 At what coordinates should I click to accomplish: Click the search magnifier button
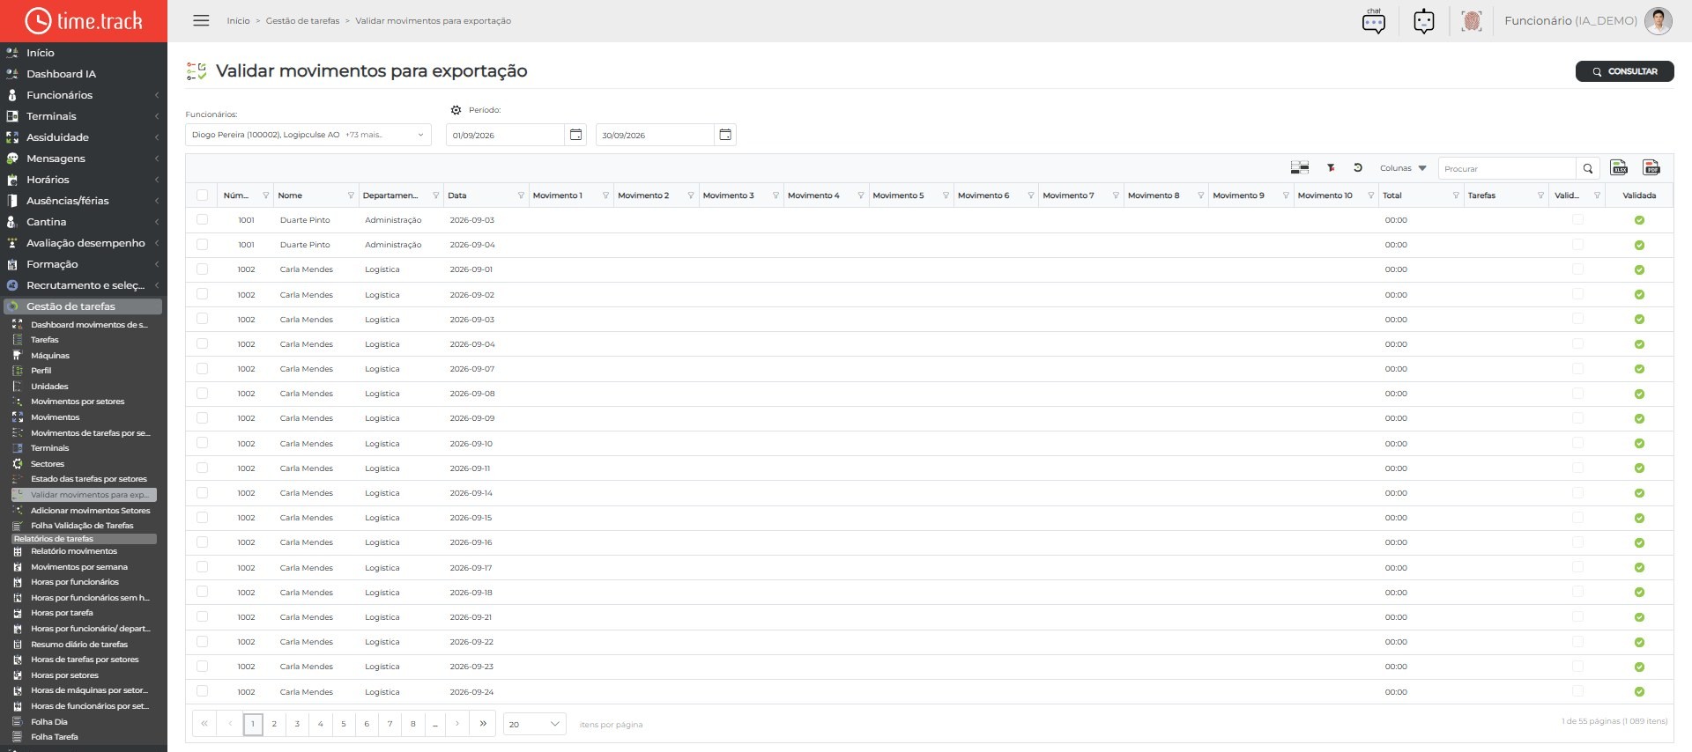[1588, 168]
